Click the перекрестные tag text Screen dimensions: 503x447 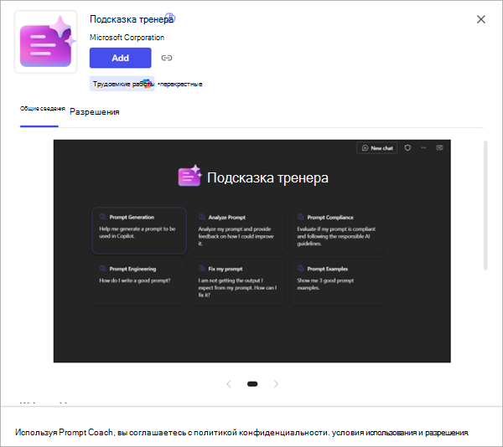[181, 85]
